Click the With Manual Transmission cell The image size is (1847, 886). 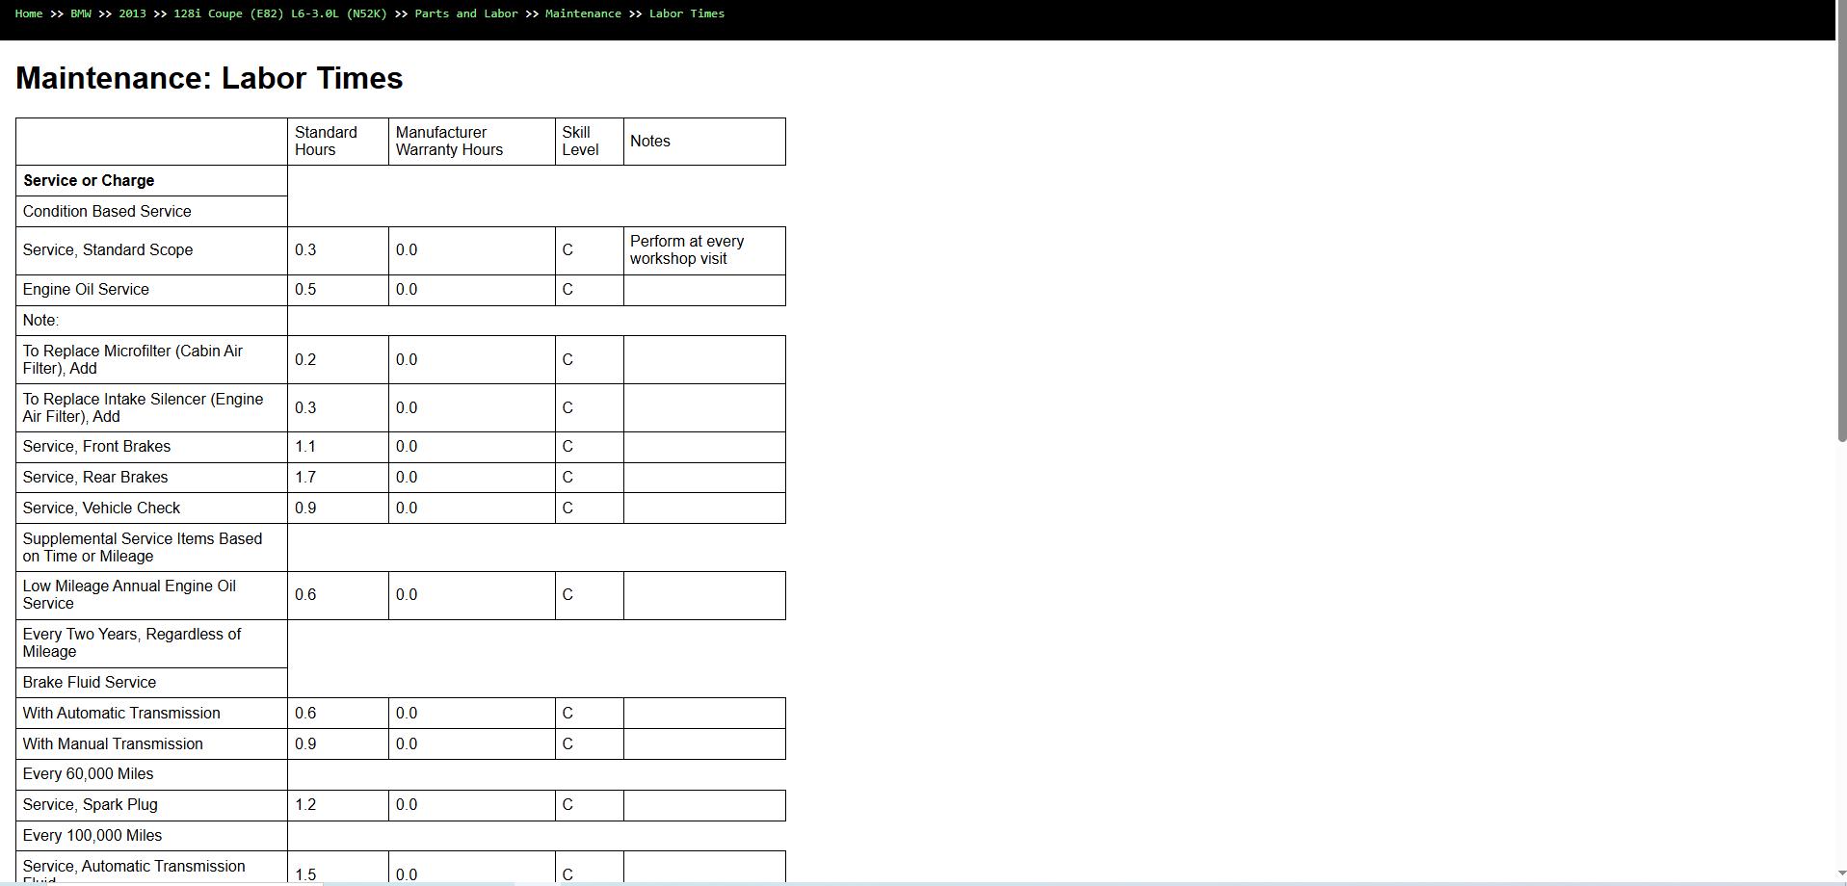point(151,744)
